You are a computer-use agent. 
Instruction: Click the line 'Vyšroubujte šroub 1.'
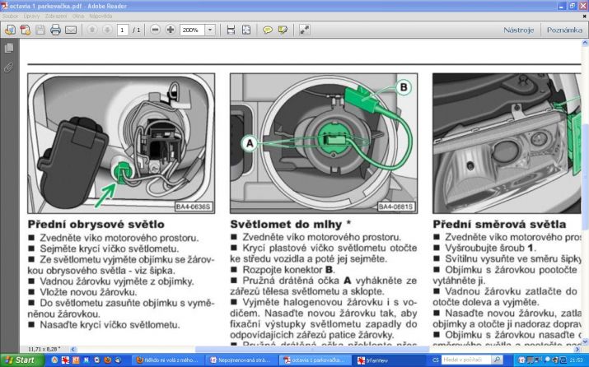pos(491,248)
